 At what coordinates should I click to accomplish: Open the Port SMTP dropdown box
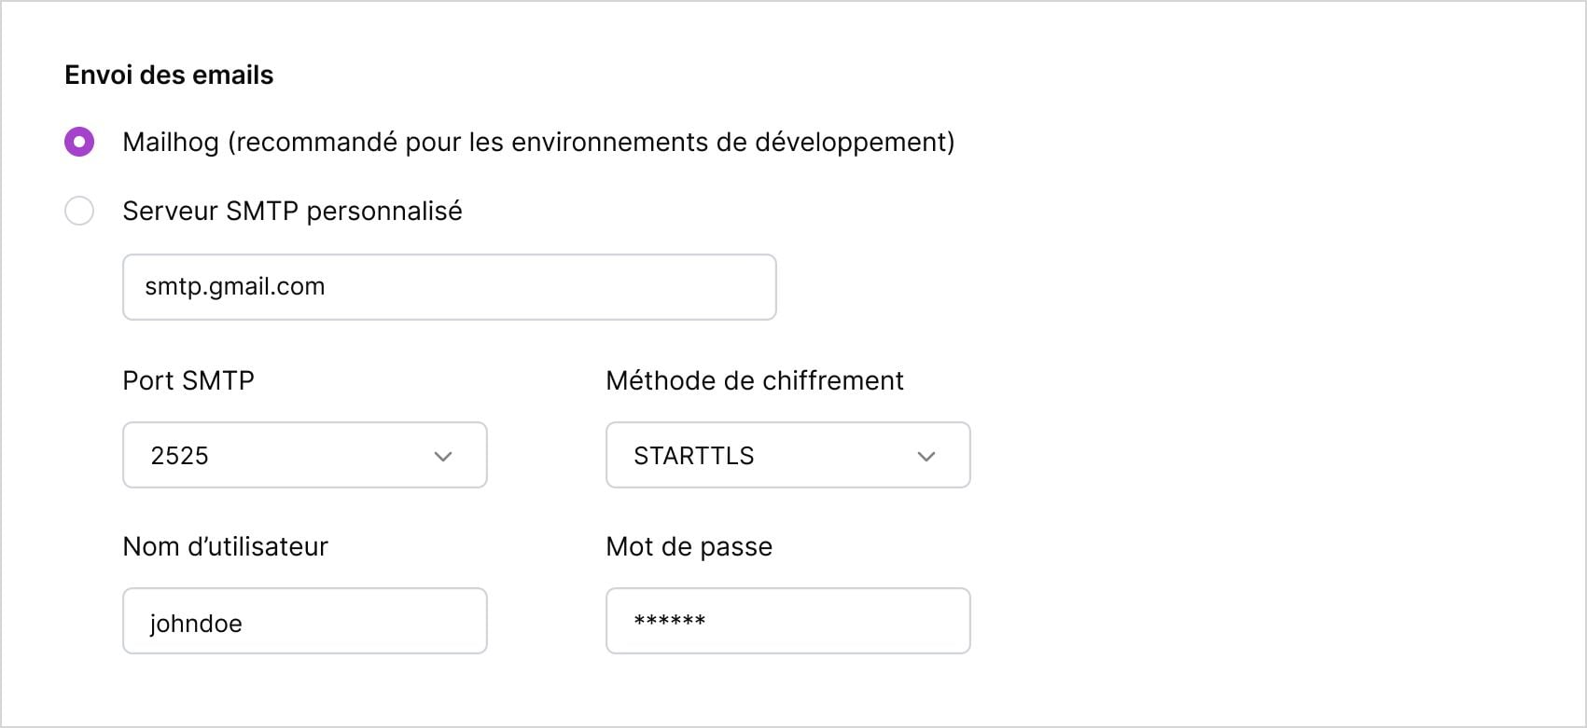(304, 455)
